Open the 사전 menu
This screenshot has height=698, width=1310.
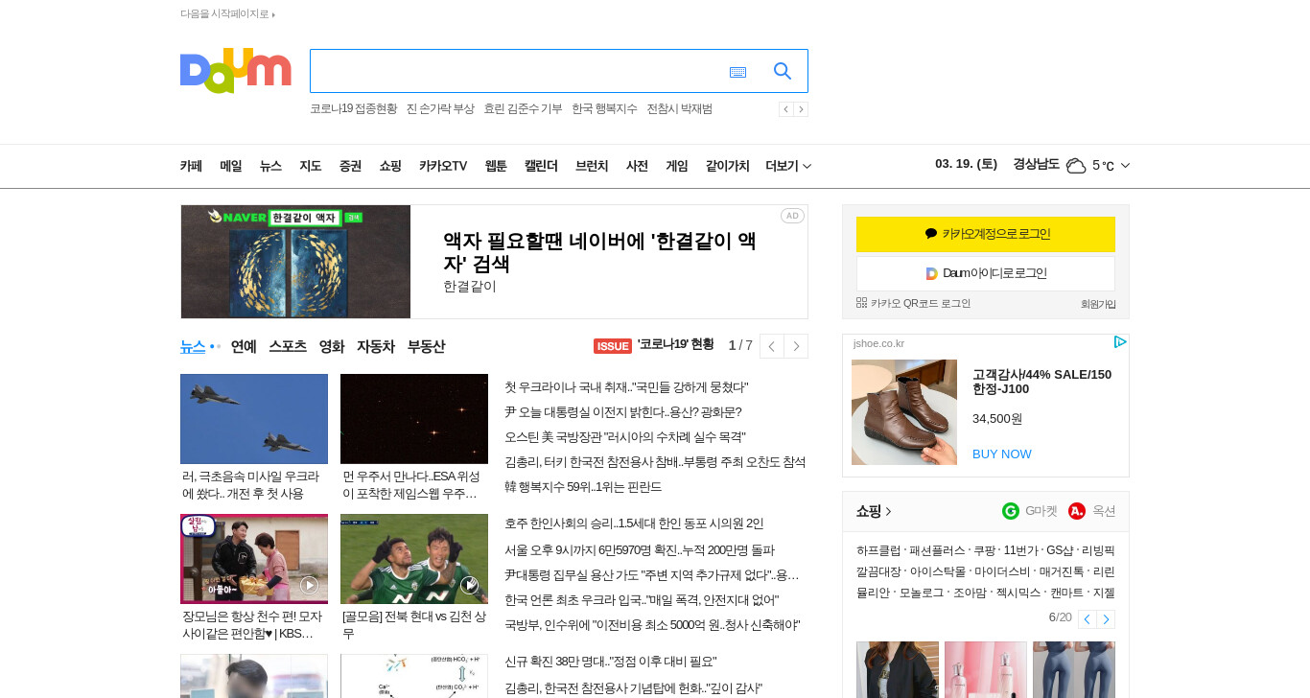click(x=637, y=166)
